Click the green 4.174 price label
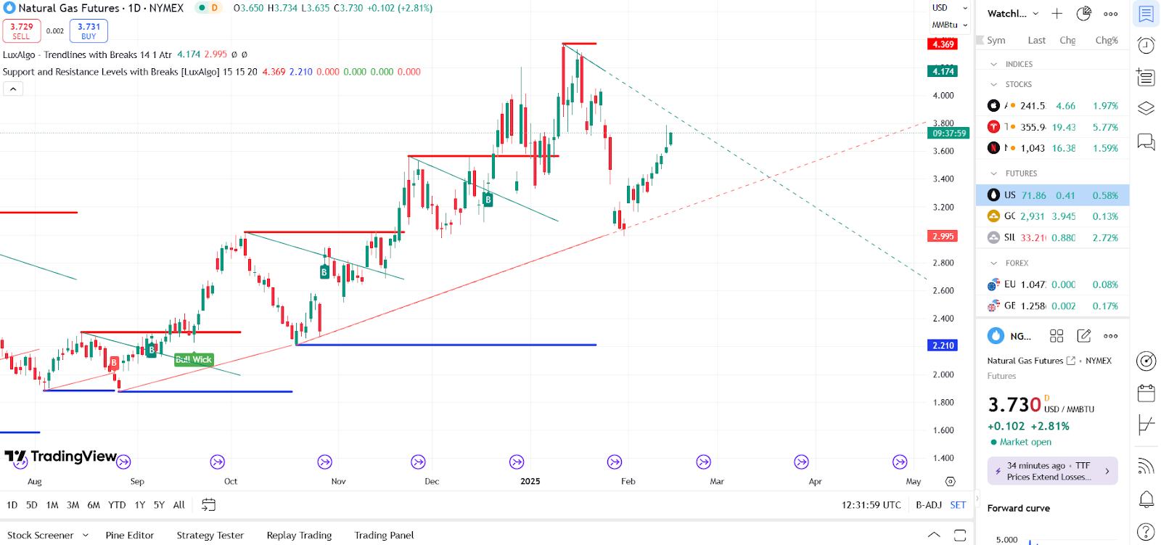Image resolution: width=1161 pixels, height=545 pixels. [x=943, y=71]
